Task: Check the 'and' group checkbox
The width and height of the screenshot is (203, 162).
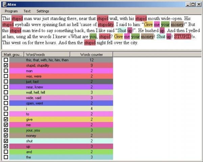Action: [6, 152]
